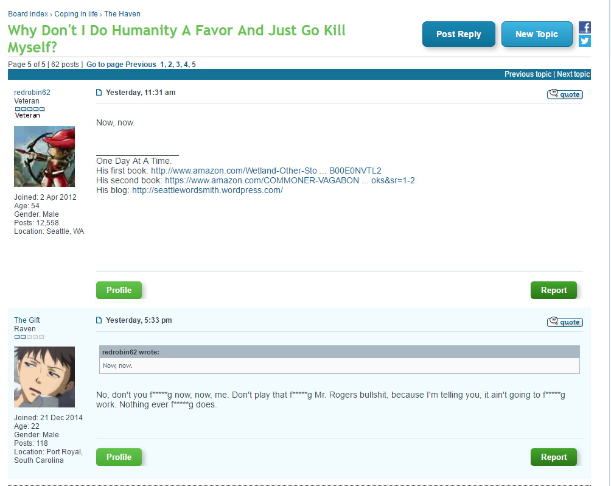Click the Post Reply button
Image resolution: width=611 pixels, height=486 pixels.
click(x=459, y=34)
